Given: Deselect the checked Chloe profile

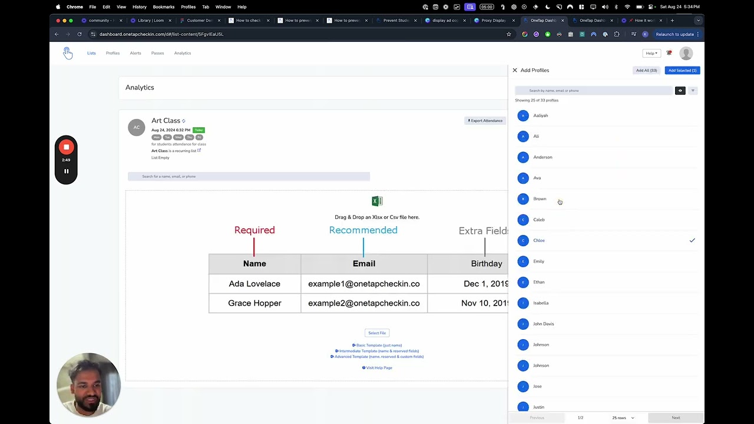Looking at the screenshot, I should (606, 240).
